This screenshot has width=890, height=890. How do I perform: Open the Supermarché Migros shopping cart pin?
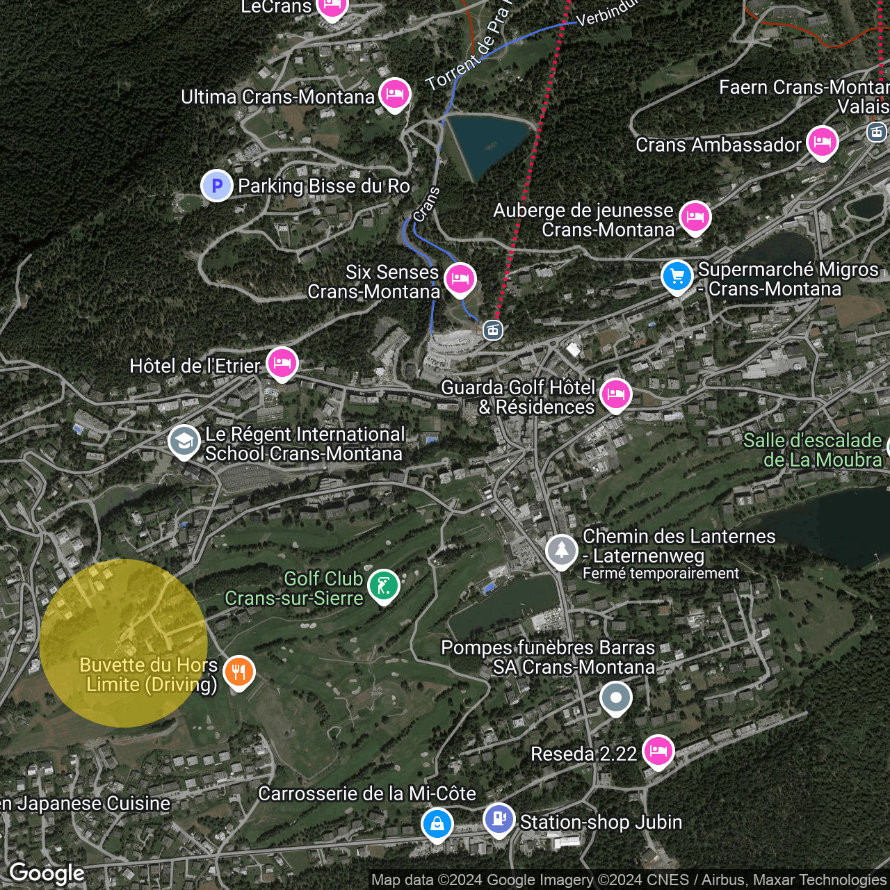click(677, 277)
